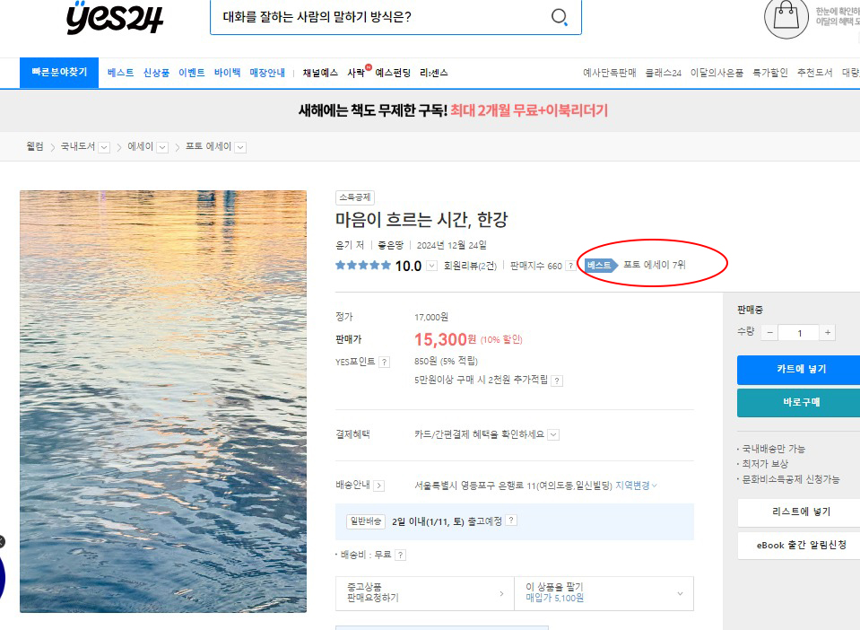Open the 예스펀딩 menu item
Image resolution: width=860 pixels, height=630 pixels.
[x=393, y=73]
